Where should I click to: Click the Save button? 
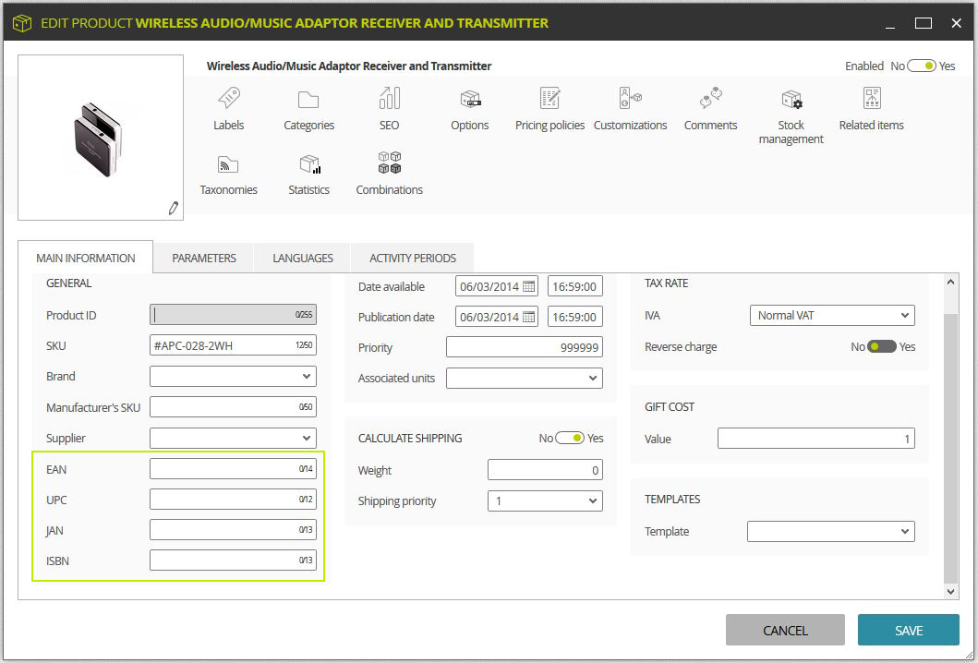[x=908, y=630]
